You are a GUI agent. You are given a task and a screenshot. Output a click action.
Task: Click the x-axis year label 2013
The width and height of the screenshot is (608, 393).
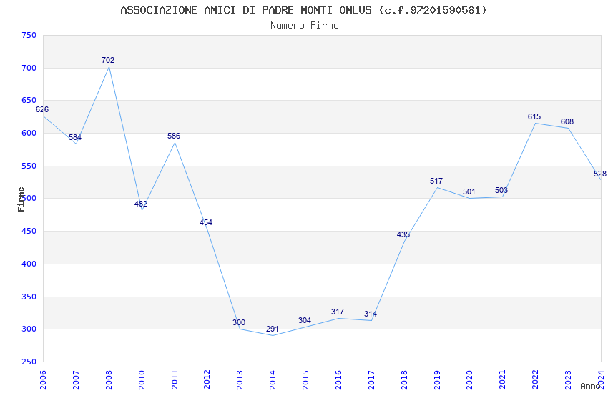click(240, 379)
